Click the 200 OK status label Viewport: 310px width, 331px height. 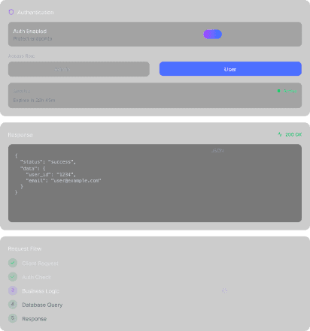click(293, 134)
